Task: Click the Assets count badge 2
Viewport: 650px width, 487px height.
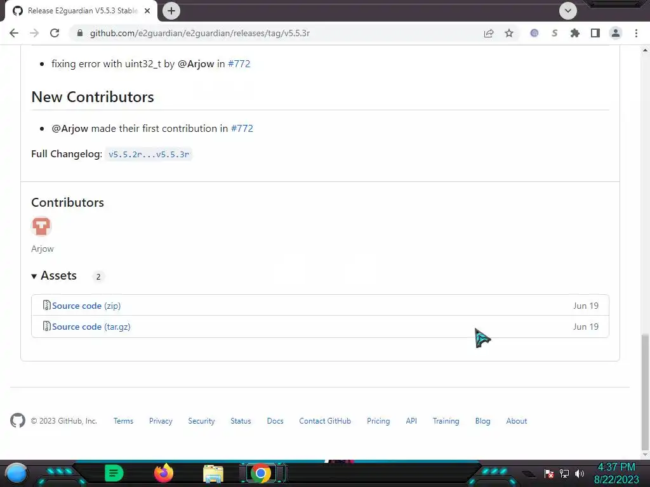Action: [x=98, y=276]
